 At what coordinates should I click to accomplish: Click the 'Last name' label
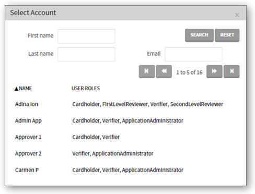[x=41, y=54]
